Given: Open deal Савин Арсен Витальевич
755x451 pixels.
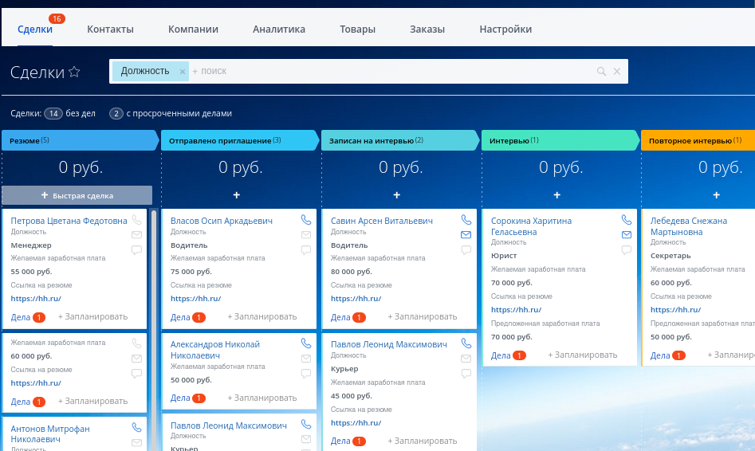Looking at the screenshot, I should [x=382, y=221].
